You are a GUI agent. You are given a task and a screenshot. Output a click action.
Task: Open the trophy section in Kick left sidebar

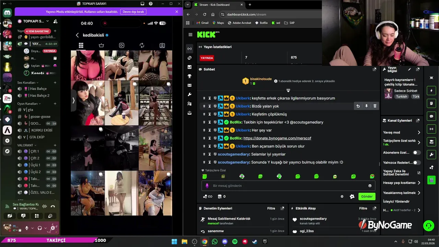click(x=189, y=76)
